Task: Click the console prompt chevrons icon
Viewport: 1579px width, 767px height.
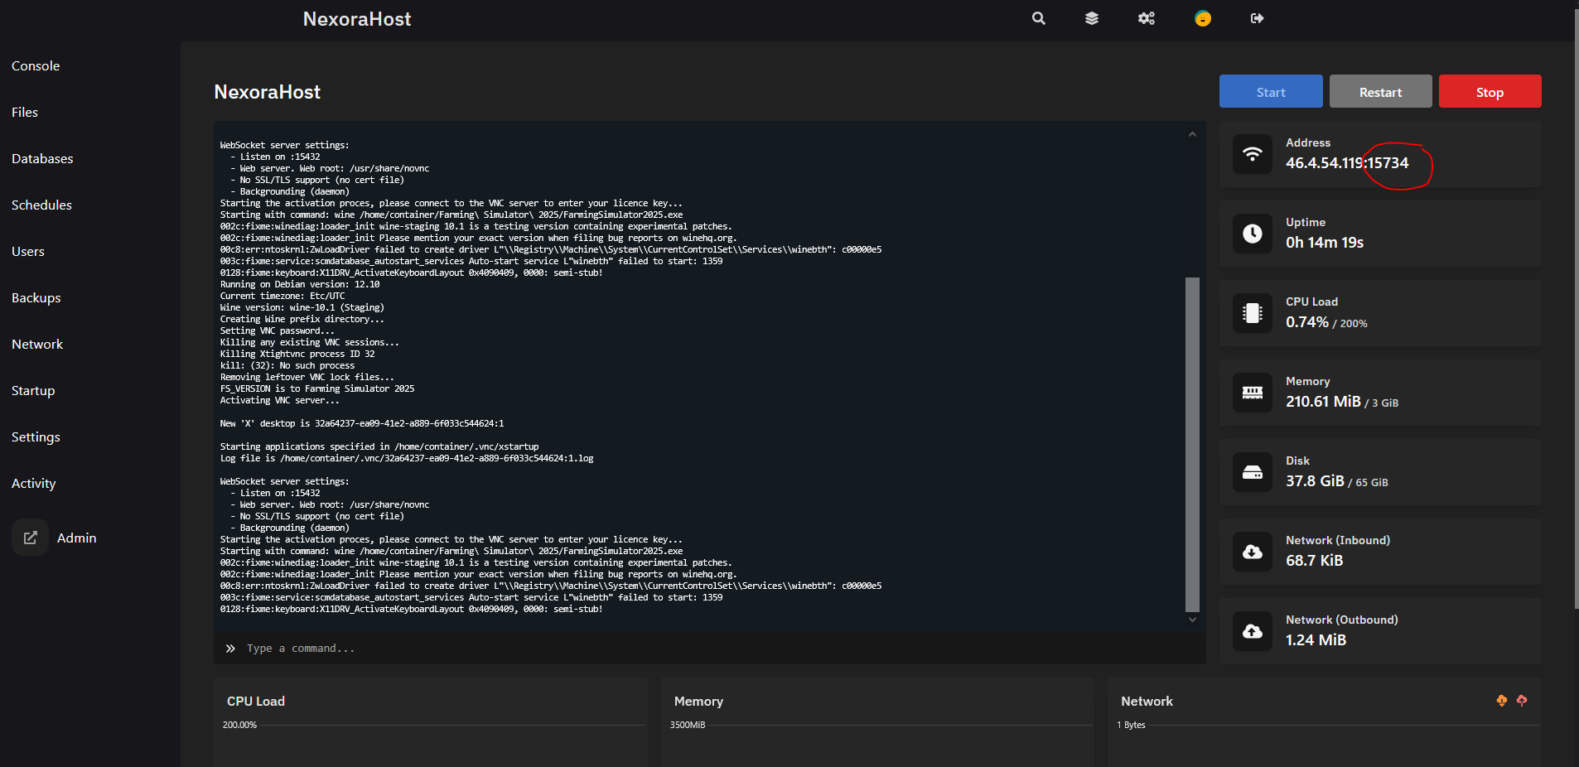Action: pos(230,649)
